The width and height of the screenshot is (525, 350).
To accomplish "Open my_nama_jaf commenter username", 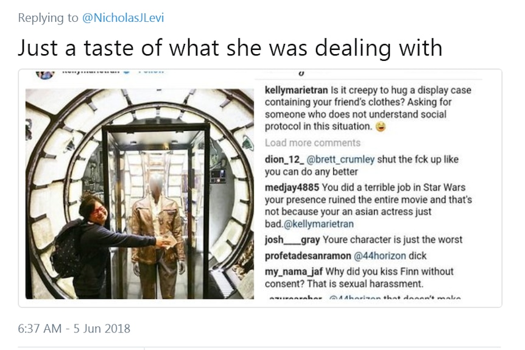I will point(294,271).
